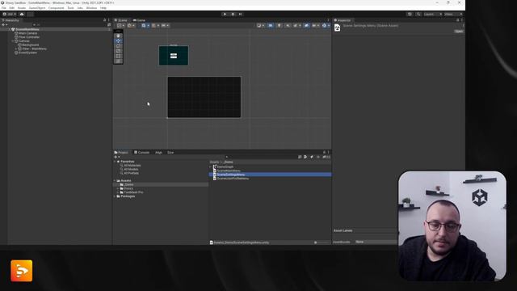Image resolution: width=517 pixels, height=291 pixels.
Task: Click the Pause button
Action: [x=233, y=15]
